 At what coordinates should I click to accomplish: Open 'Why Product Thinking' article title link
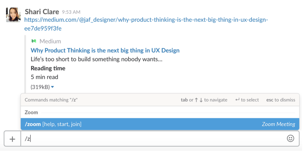pos(105,50)
